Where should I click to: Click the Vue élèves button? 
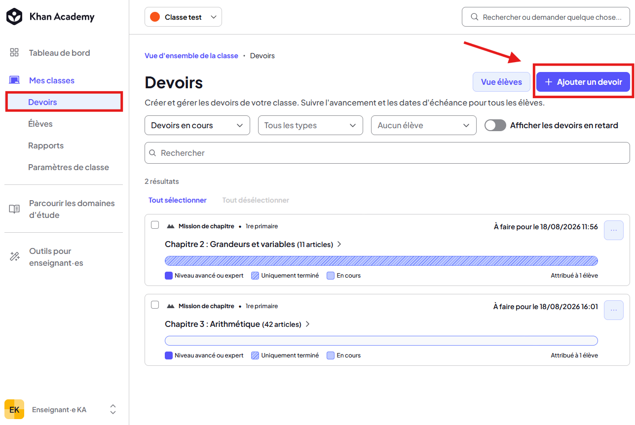tap(501, 82)
